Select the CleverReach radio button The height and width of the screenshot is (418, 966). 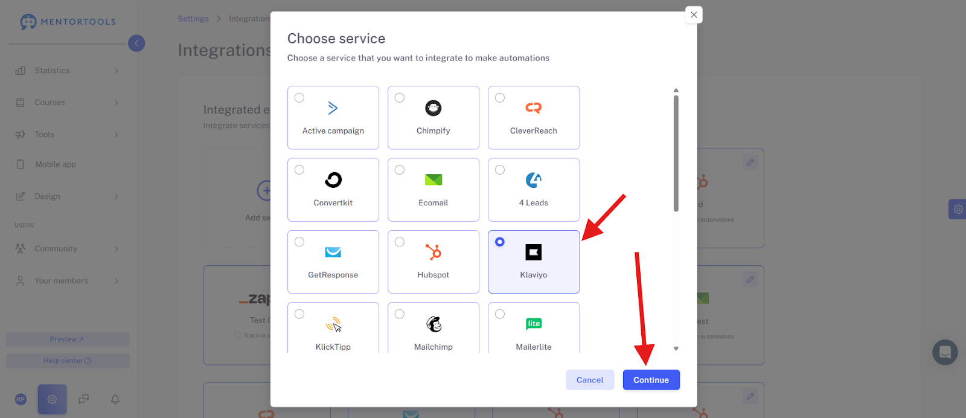click(500, 98)
